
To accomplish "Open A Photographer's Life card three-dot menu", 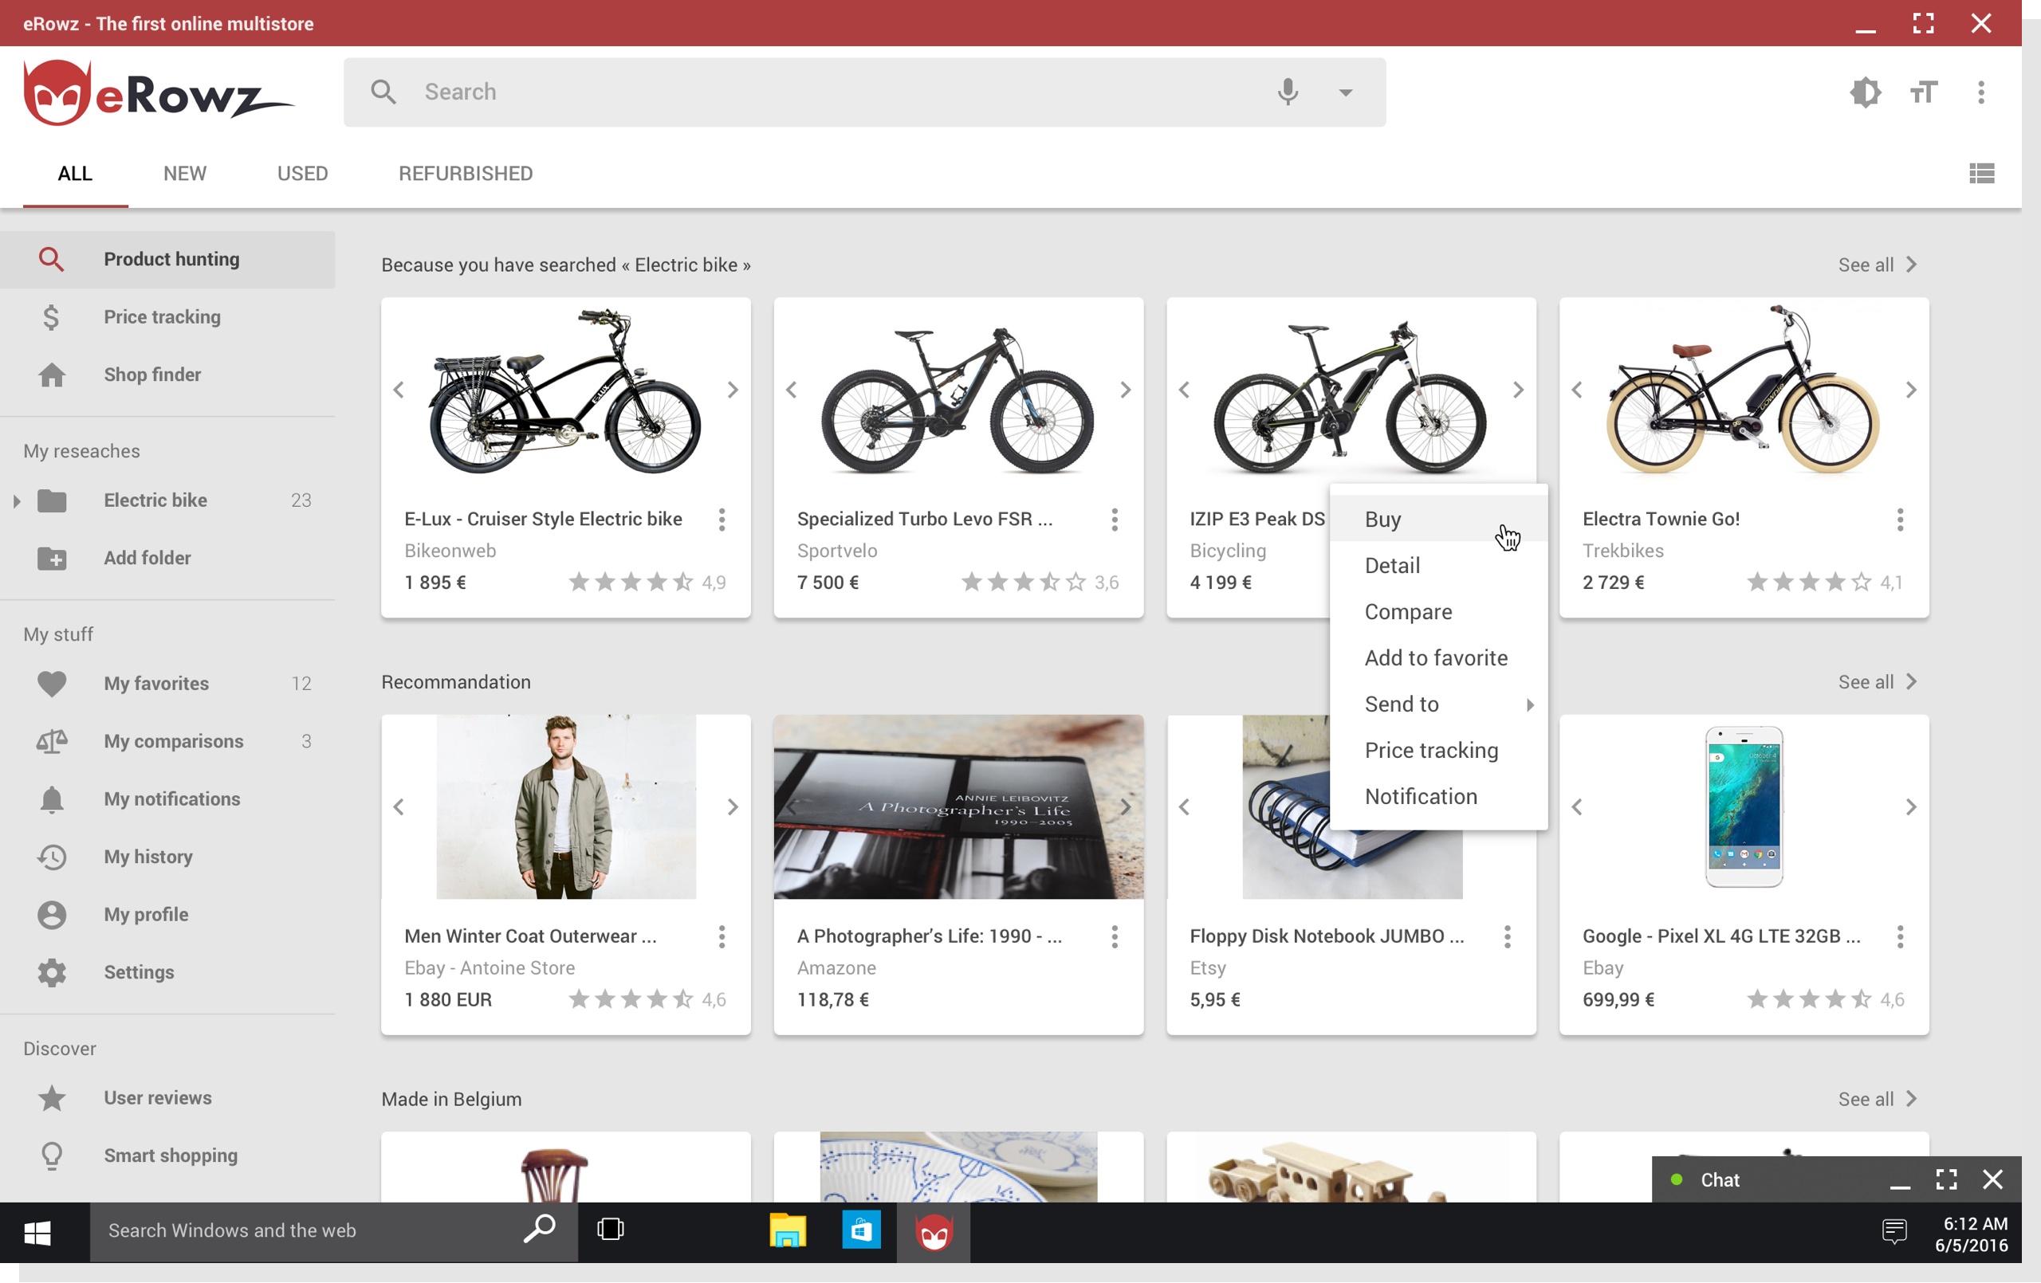I will [1114, 936].
